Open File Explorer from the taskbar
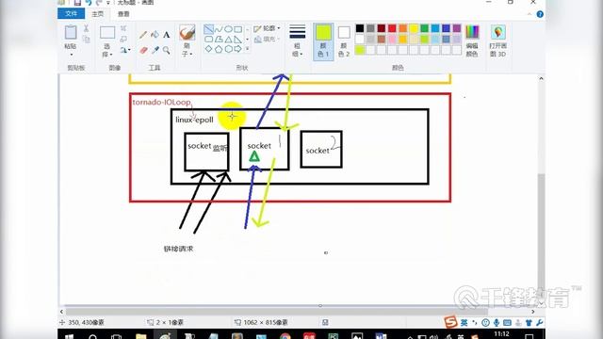This screenshot has width=603, height=339. pyautogui.click(x=141, y=336)
